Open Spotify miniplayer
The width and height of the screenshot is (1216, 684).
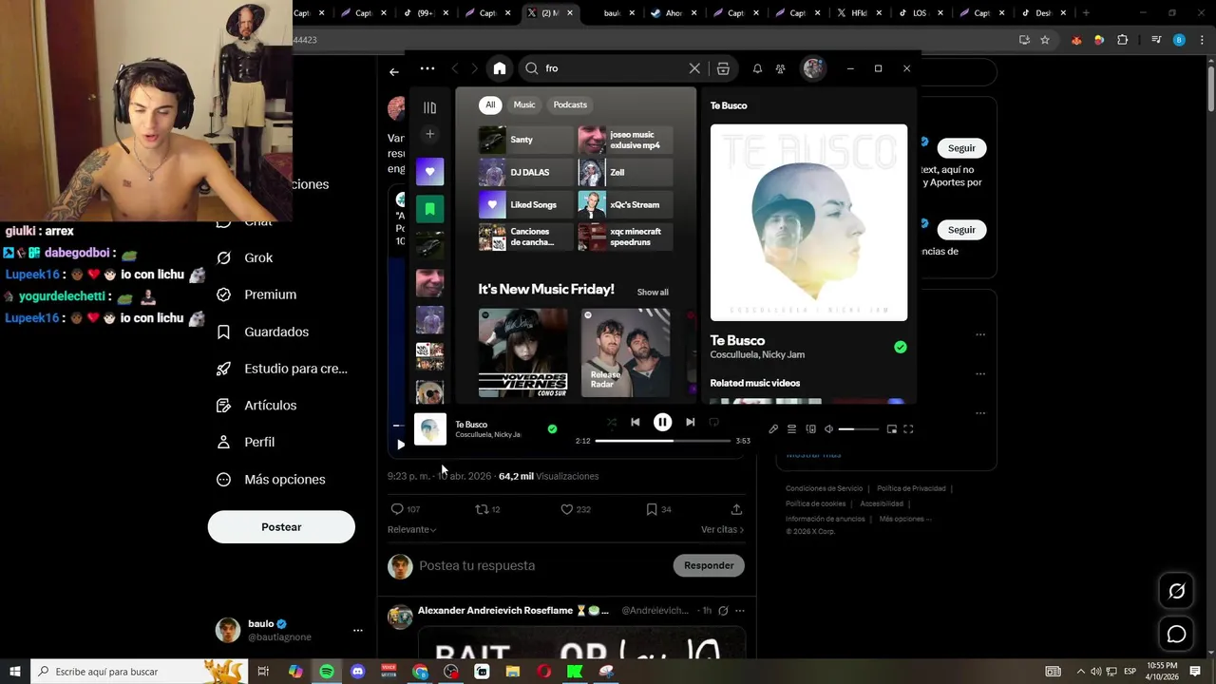pos(891,429)
